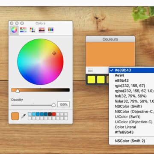Click the Couleurs window title bar
Screen dimensions: 154x154
(110, 39)
